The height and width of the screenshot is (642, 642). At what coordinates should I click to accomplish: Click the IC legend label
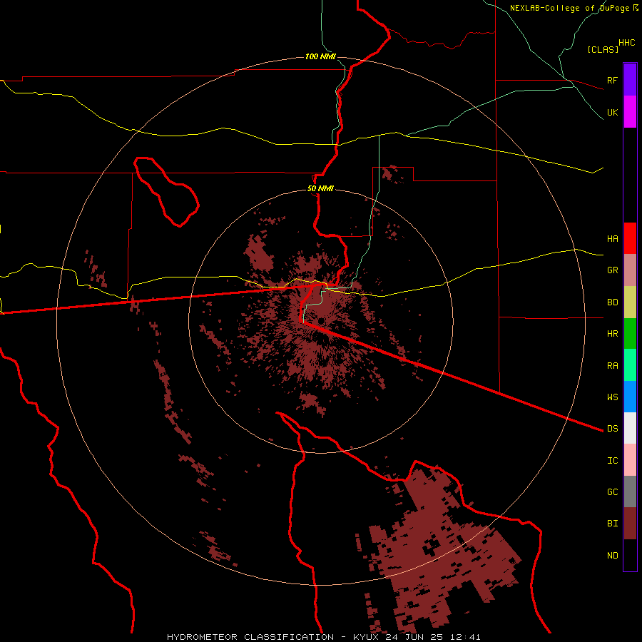click(612, 461)
